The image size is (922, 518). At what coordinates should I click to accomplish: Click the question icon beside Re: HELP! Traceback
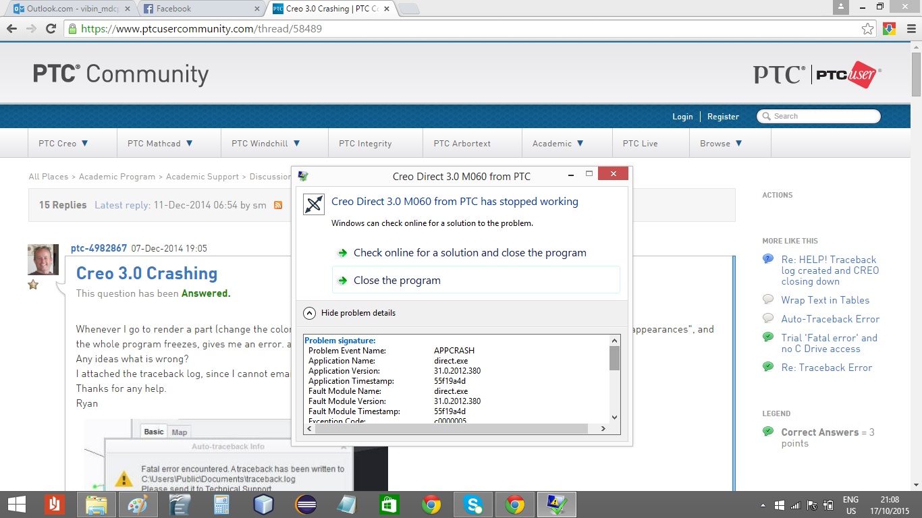(x=768, y=259)
